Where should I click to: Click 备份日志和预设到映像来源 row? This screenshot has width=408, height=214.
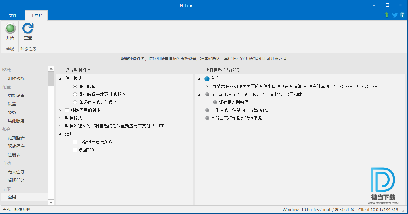click(x=236, y=118)
